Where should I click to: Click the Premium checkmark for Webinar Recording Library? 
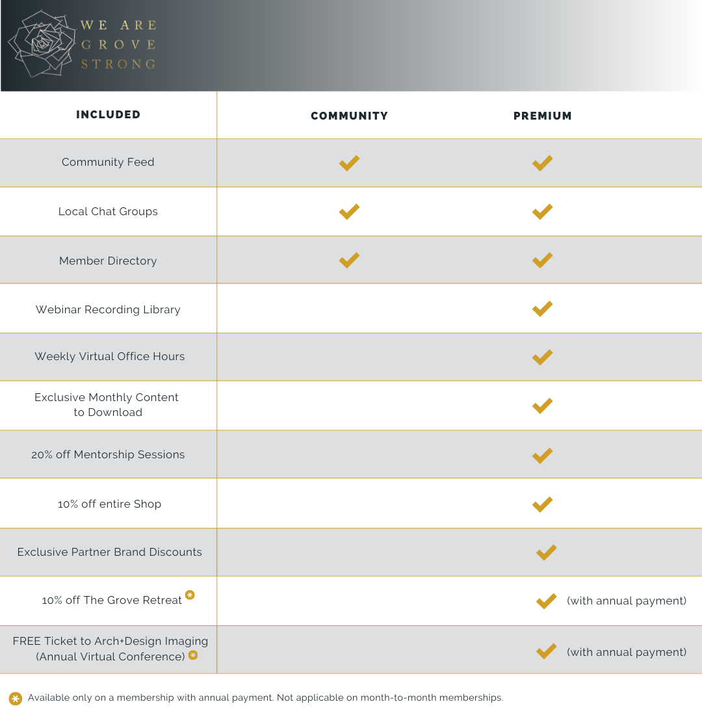542,309
